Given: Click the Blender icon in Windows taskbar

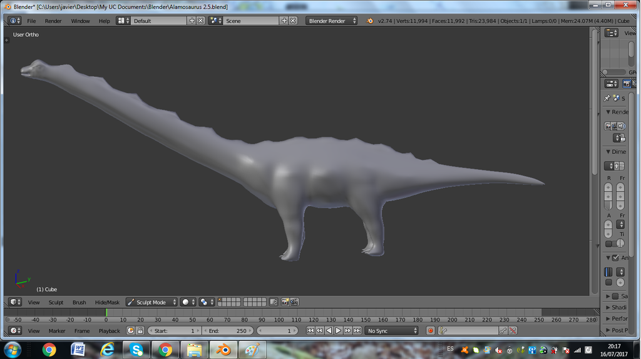Looking at the screenshot, I should point(223,350).
